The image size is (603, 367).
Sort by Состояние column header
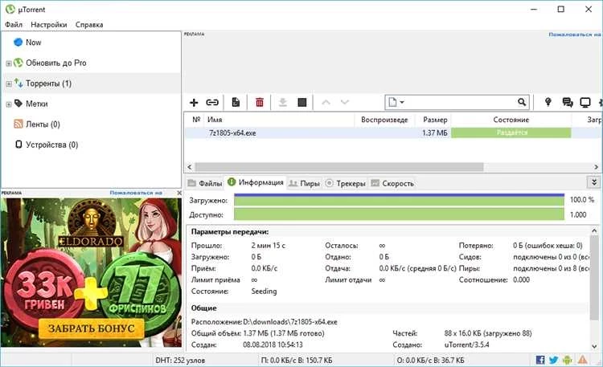(x=511, y=120)
